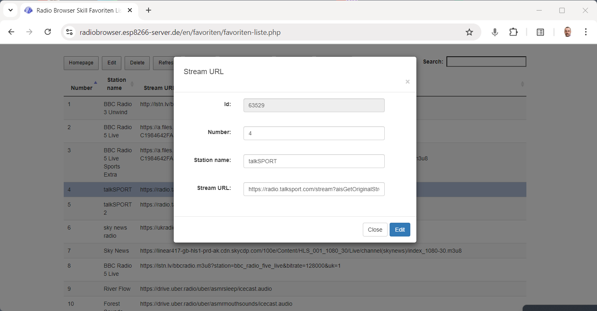Click the Sky News skycdp stream URL
597x311 pixels.
pyautogui.click(x=301, y=251)
